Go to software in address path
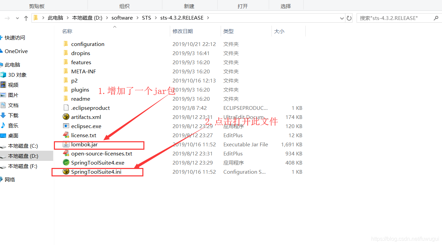Image resolution: width=442 pixels, height=245 pixels. point(122,18)
